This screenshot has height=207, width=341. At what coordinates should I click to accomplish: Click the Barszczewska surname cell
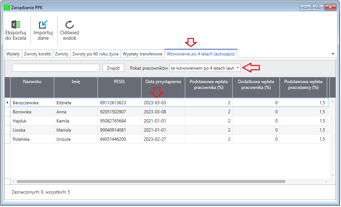(32, 102)
